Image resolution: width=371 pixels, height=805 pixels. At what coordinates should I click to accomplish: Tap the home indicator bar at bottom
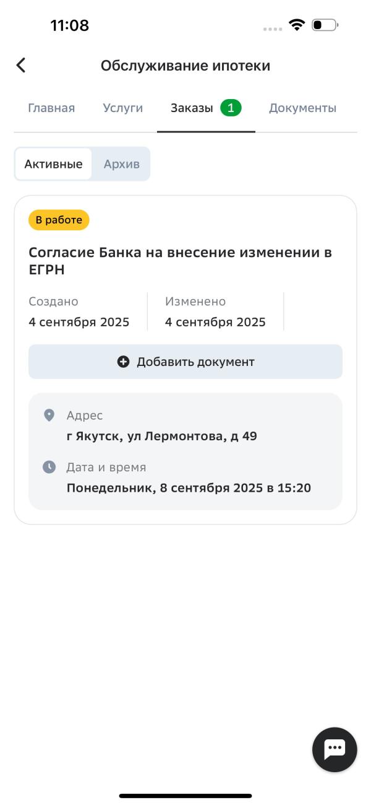[x=185, y=796]
